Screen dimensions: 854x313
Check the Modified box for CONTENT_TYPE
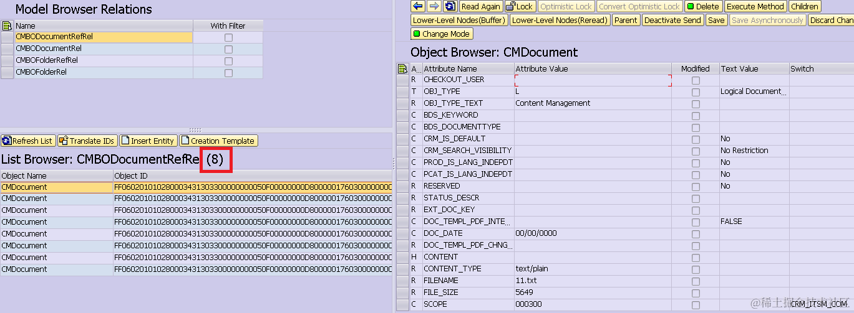click(696, 269)
